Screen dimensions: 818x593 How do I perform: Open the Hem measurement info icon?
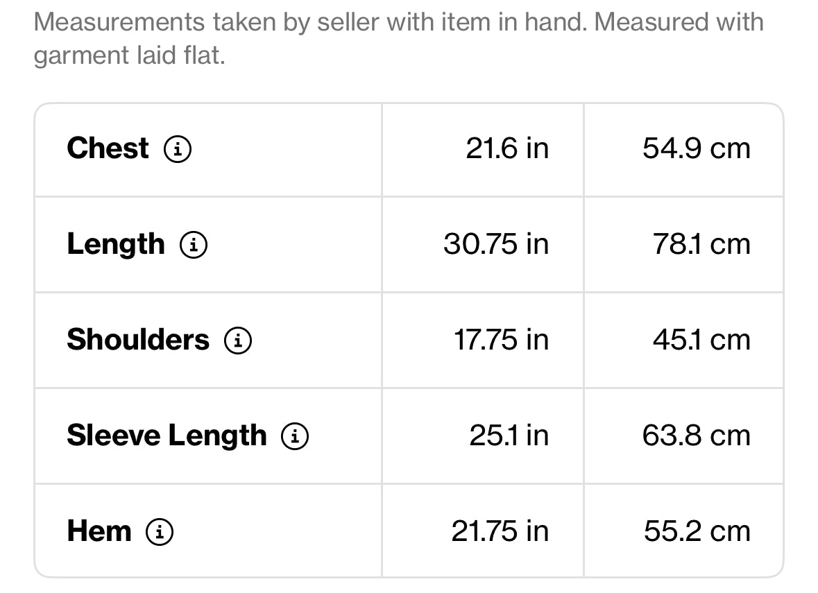pyautogui.click(x=160, y=532)
